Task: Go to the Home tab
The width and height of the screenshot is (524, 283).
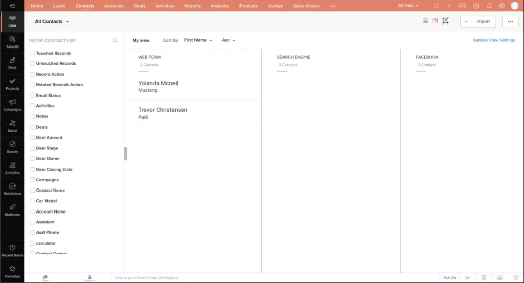Action: pos(37,6)
